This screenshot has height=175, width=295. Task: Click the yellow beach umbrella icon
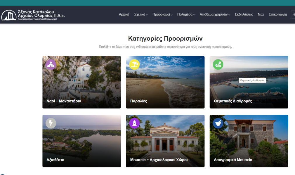click(134, 64)
